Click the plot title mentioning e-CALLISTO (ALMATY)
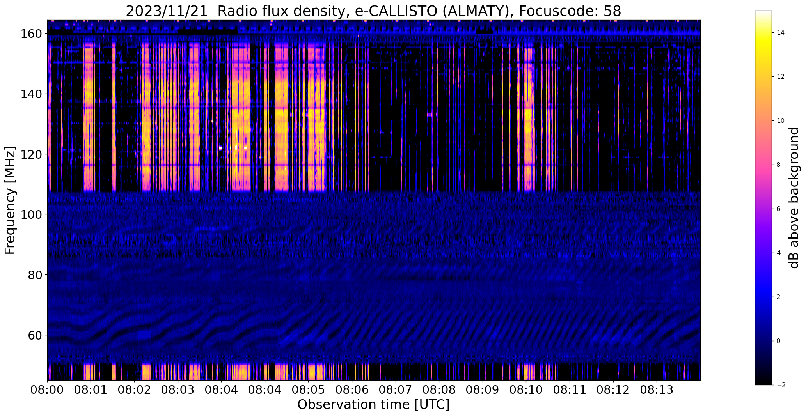Image resolution: width=806 pixels, height=416 pixels. [x=373, y=11]
